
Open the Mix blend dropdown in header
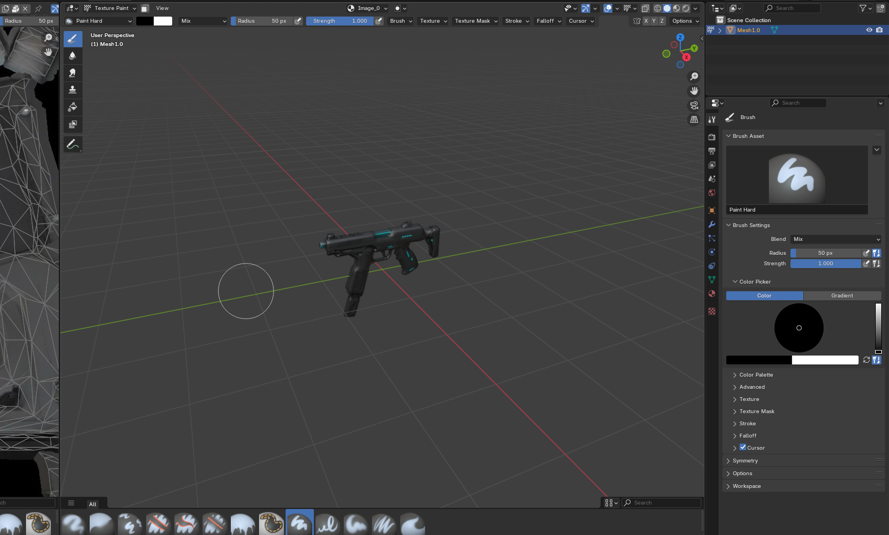tap(203, 21)
